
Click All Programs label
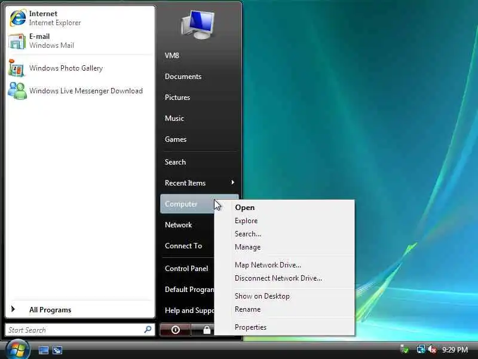[x=50, y=309]
